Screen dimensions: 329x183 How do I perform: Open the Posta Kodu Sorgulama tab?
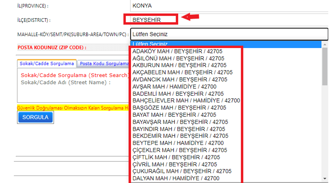[104, 64]
